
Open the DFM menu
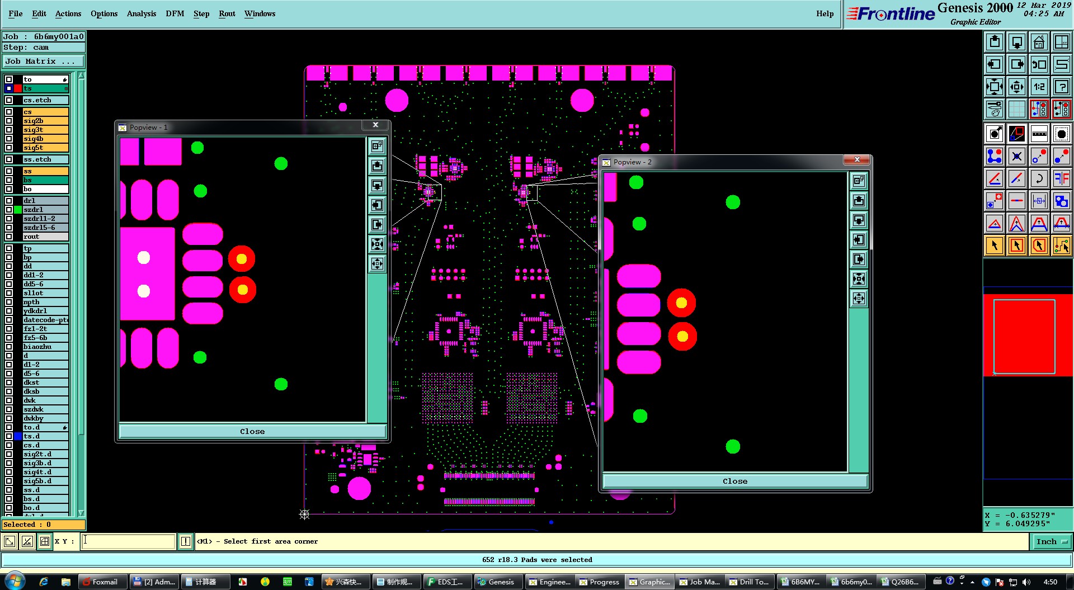[x=175, y=13]
